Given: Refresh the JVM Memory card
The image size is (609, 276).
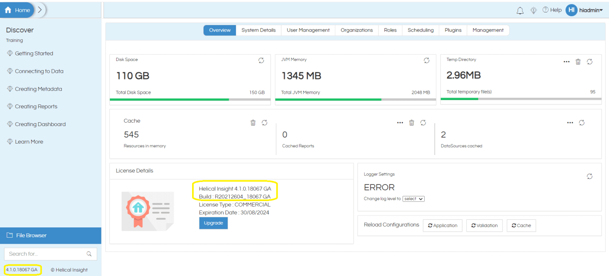Looking at the screenshot, I should point(427,60).
